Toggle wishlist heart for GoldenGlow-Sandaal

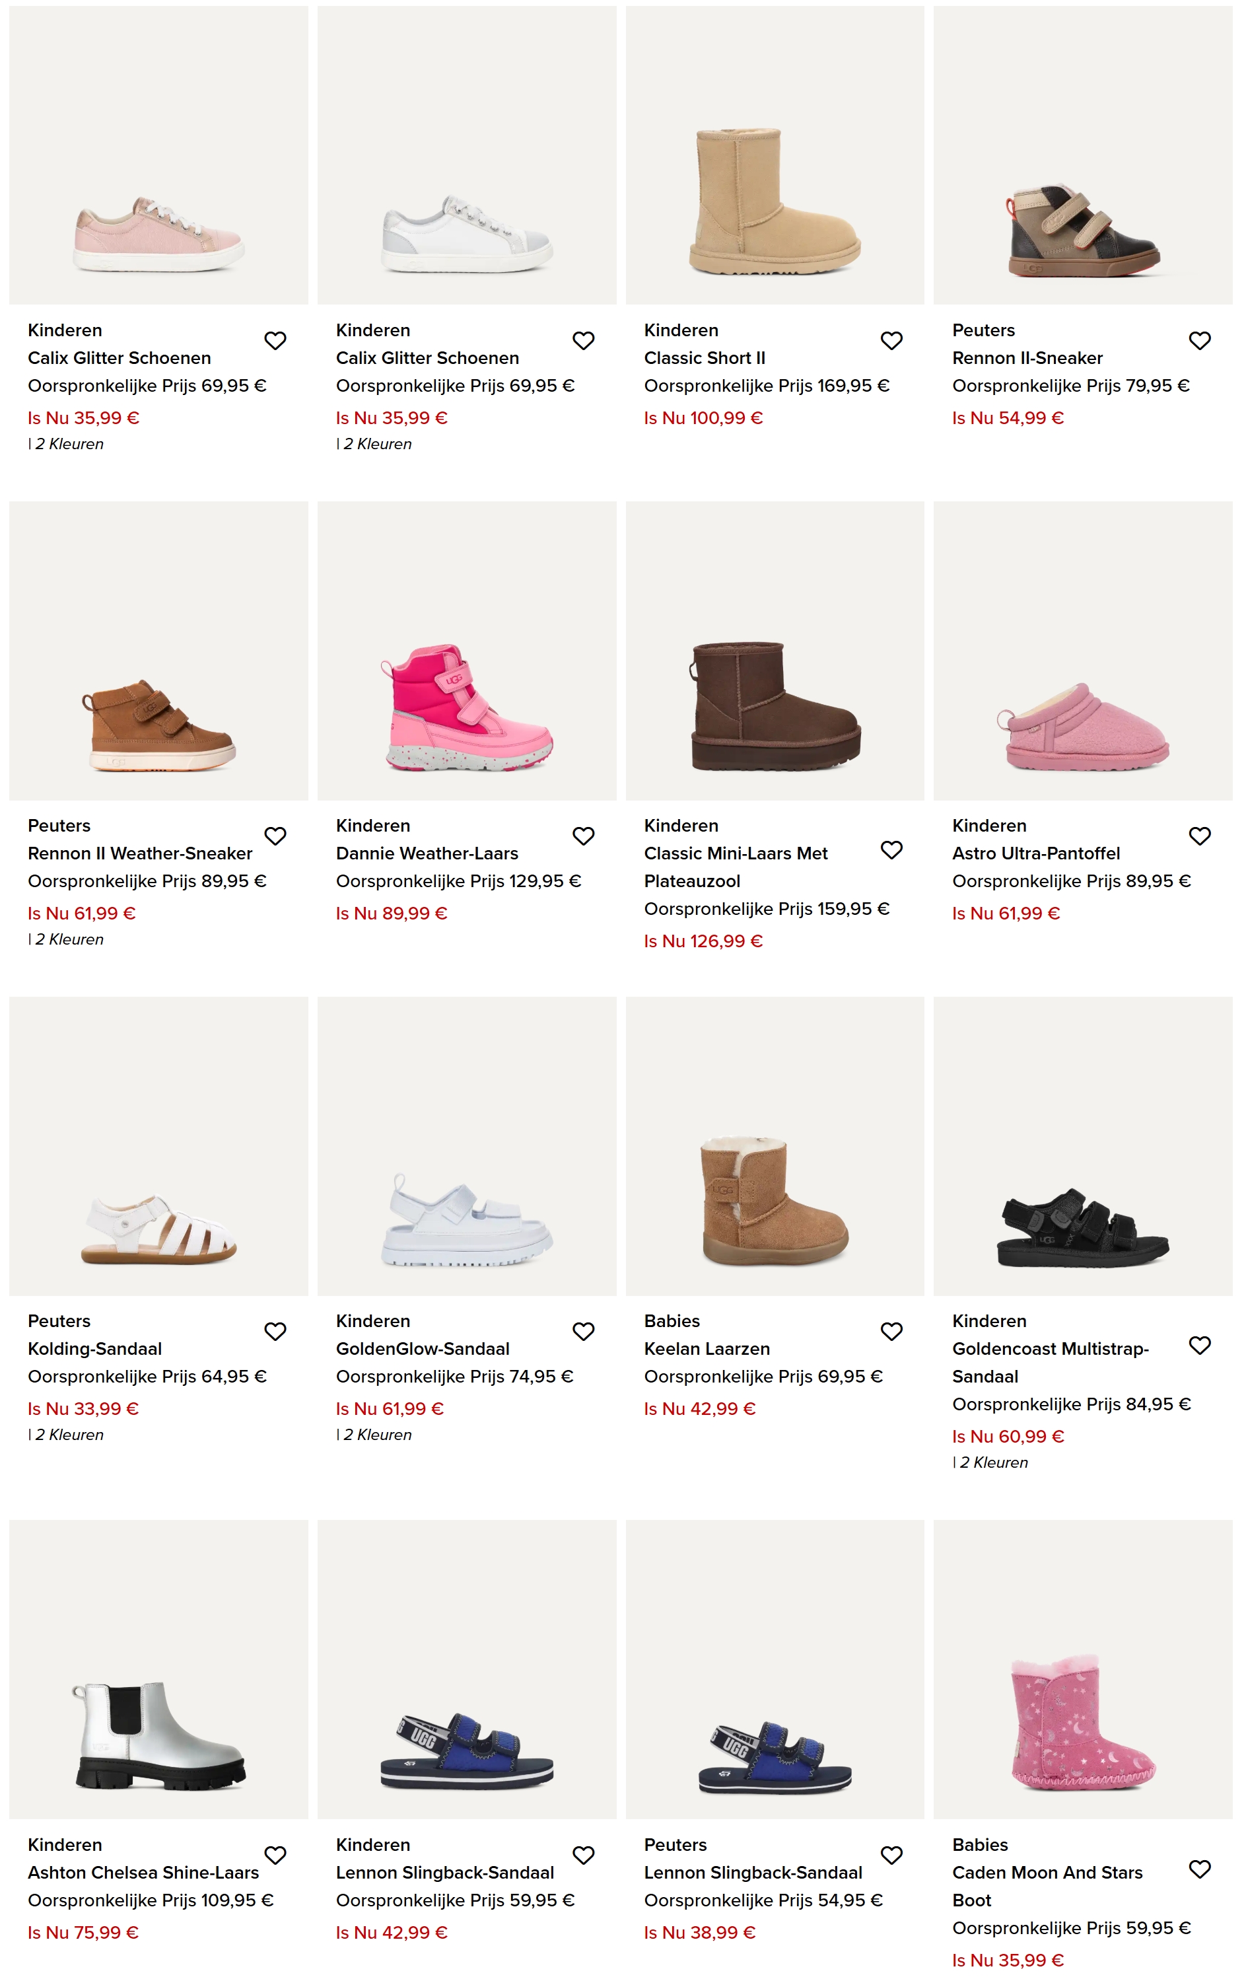pos(583,1331)
